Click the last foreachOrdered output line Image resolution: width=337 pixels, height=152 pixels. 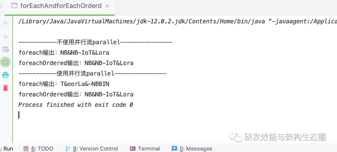[x=76, y=94]
